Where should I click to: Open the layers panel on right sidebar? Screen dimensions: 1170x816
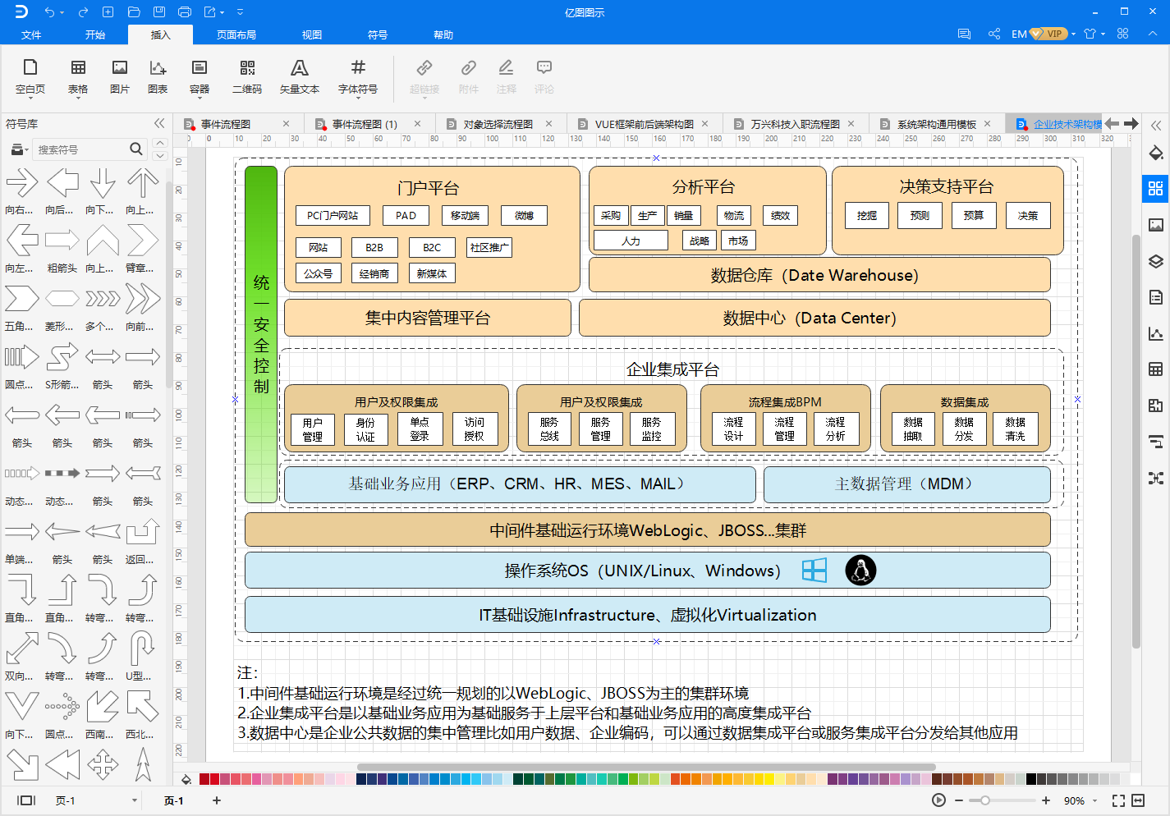(1156, 261)
